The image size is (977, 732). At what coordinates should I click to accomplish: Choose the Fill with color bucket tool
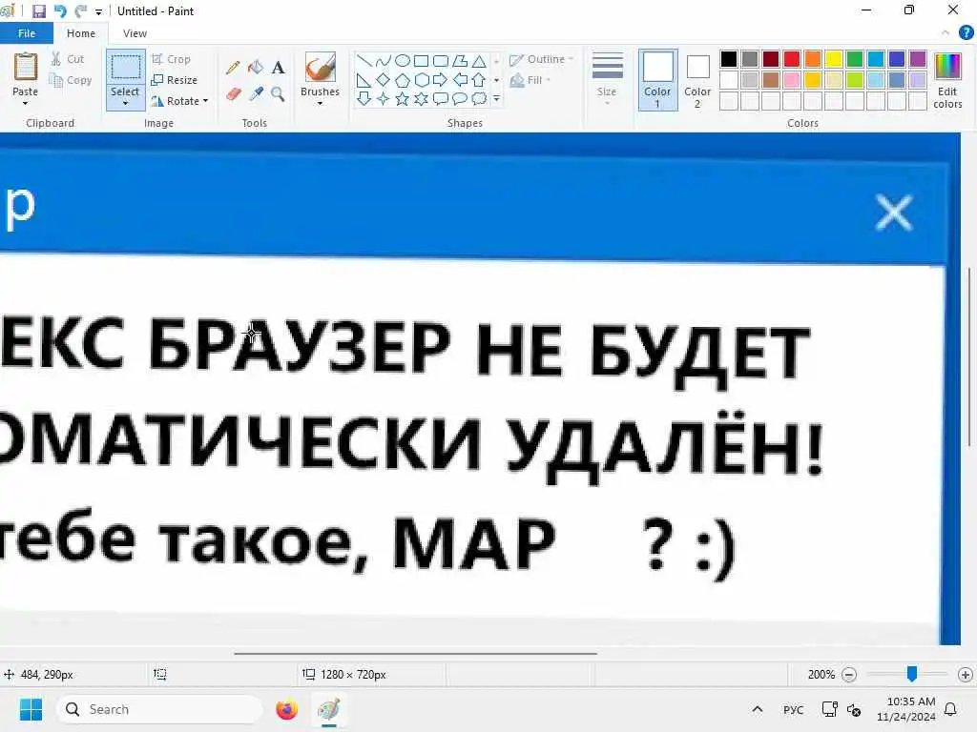(x=256, y=68)
